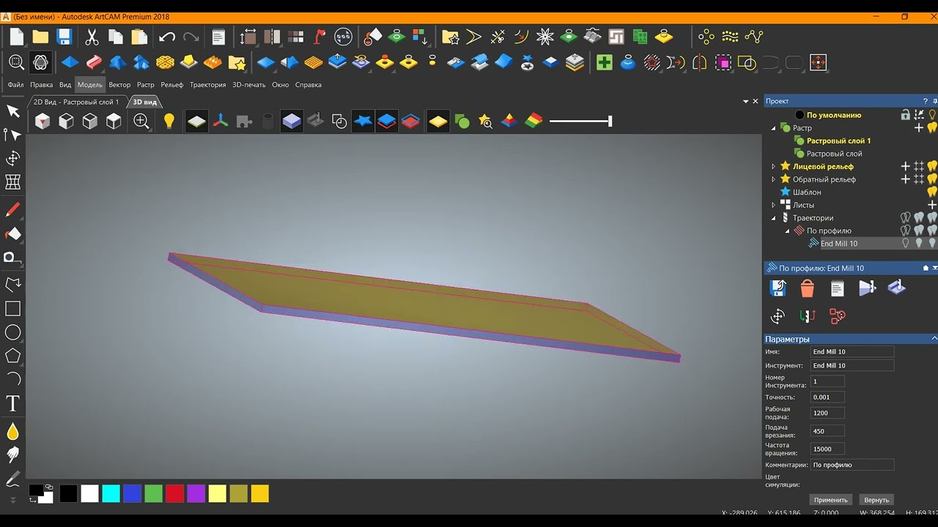Toggle visibility bulb for Лицевой рельеф
The width and height of the screenshot is (938, 527).
coord(932,167)
